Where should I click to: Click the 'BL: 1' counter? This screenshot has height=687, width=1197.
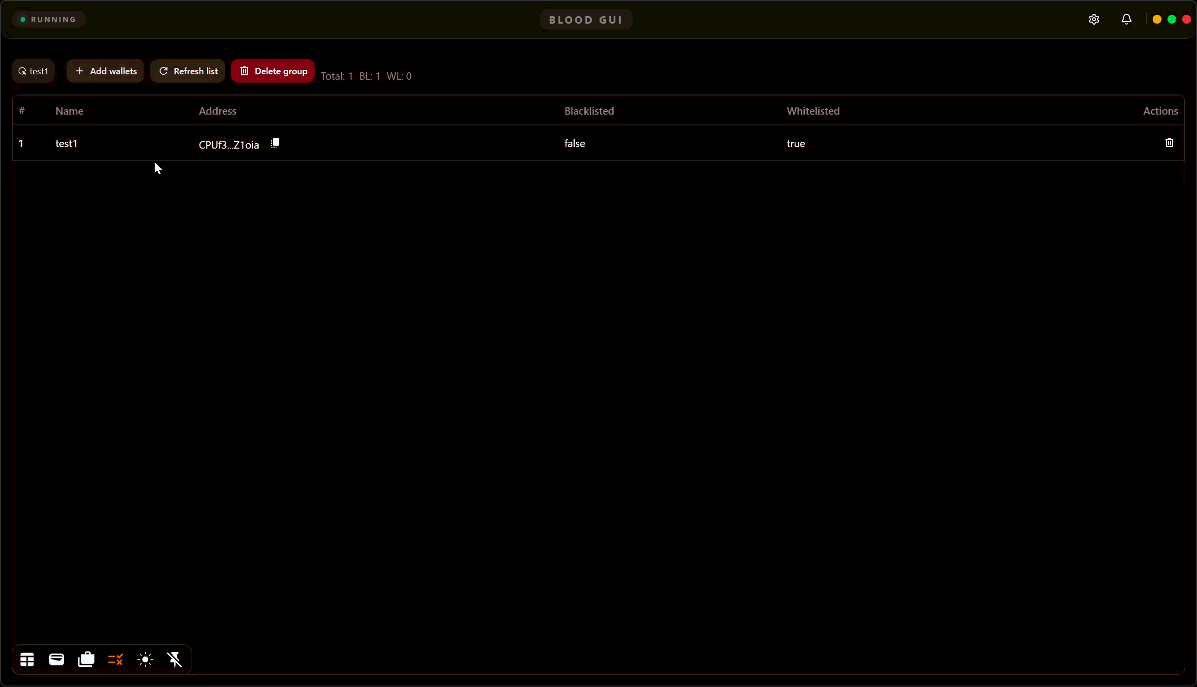point(370,76)
